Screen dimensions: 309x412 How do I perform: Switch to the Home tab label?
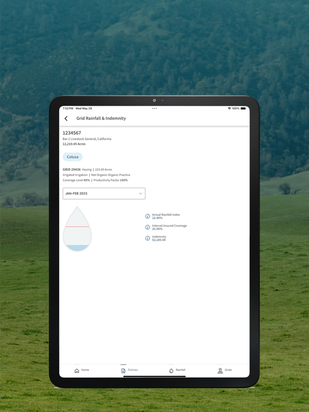(85, 370)
